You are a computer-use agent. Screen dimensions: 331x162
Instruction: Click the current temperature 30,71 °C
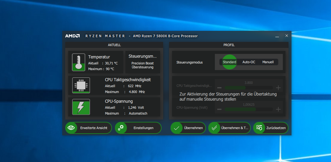pos(111,63)
